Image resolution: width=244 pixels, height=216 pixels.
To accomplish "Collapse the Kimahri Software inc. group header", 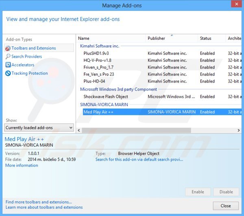I will pos(100,46).
